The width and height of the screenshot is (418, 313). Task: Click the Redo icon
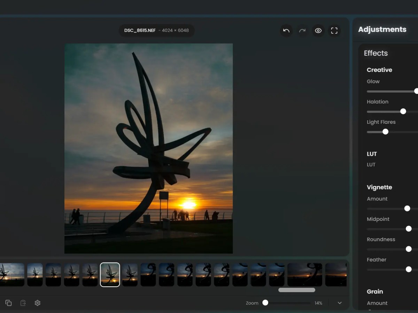302,31
